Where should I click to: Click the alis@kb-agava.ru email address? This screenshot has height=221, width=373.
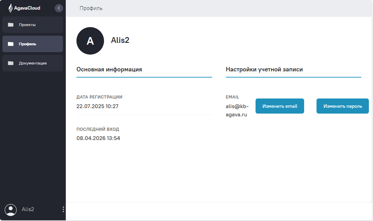(237, 110)
